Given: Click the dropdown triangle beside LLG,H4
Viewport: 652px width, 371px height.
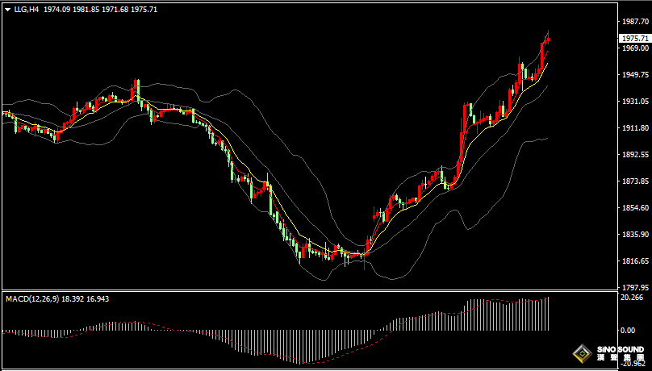Looking at the screenshot, I should (7, 9).
